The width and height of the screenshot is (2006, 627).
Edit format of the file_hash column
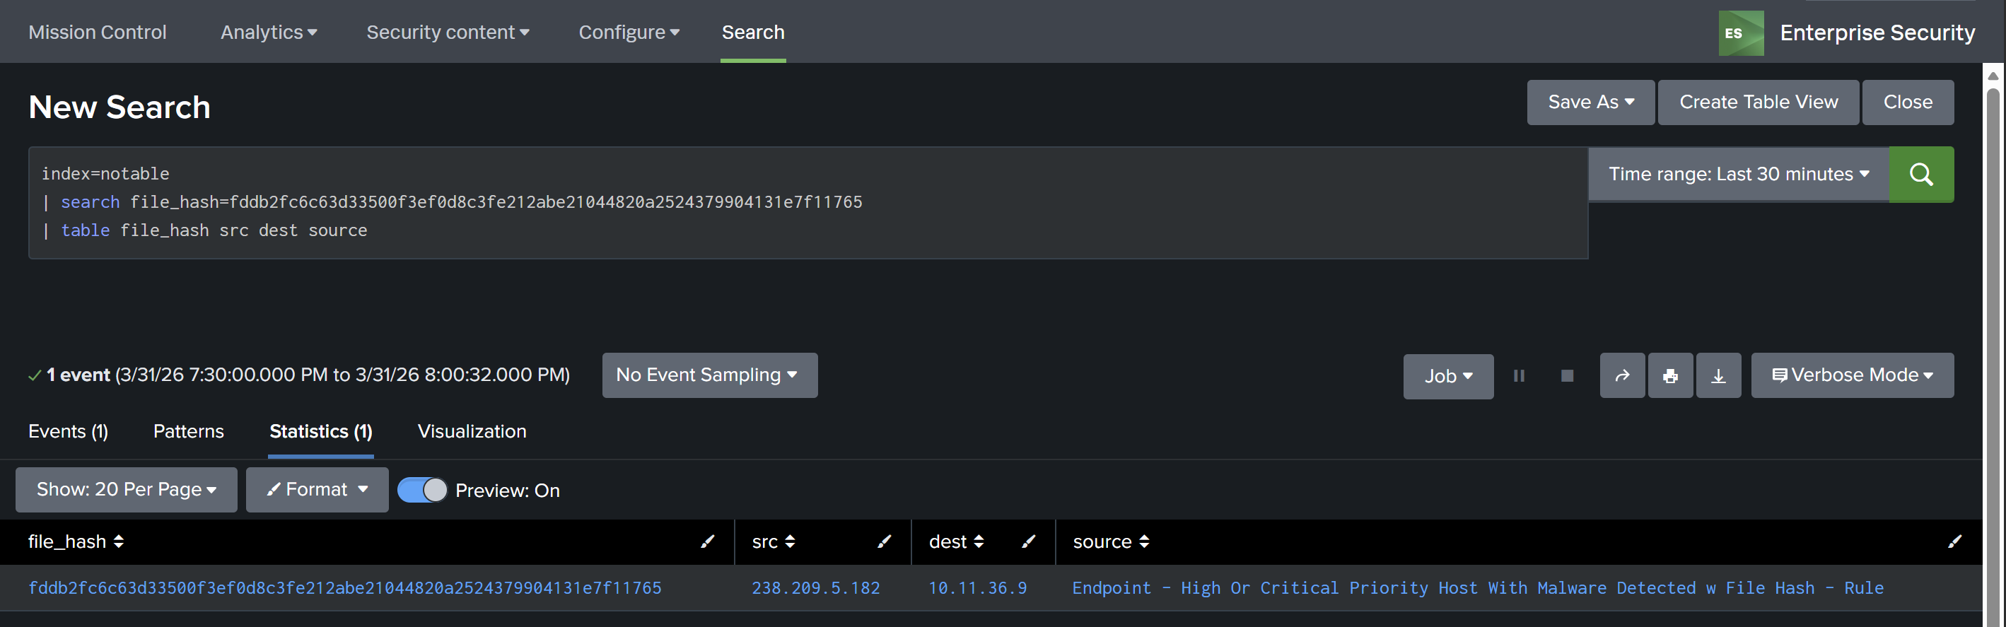click(x=707, y=541)
